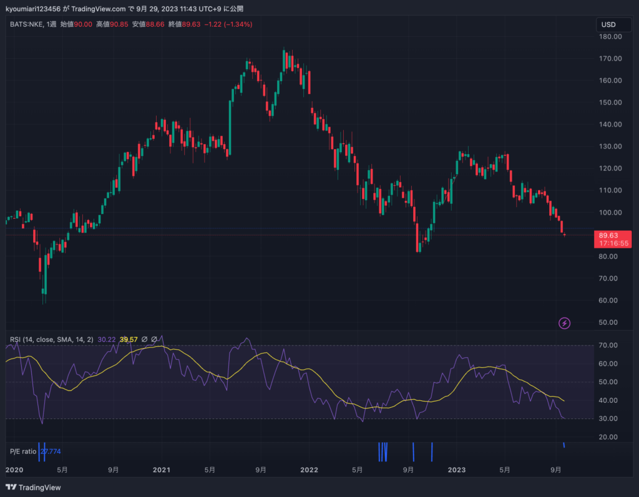Click P/E ratio value 27.774

pyautogui.click(x=51, y=451)
